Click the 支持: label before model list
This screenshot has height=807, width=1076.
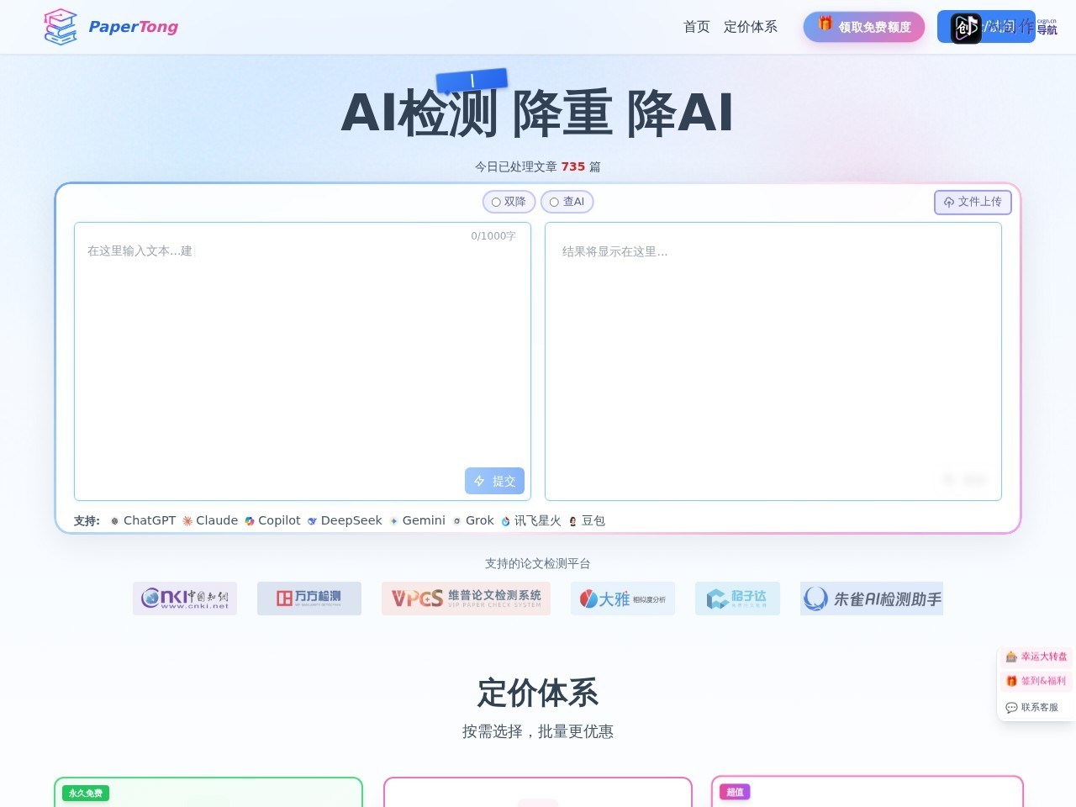tap(87, 521)
